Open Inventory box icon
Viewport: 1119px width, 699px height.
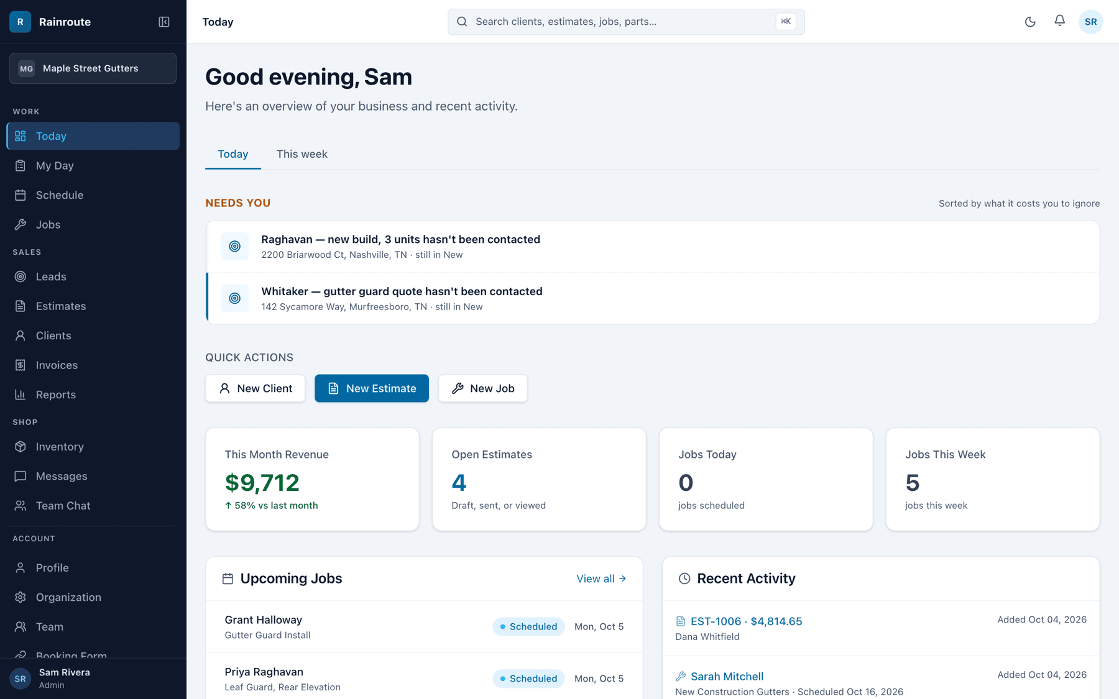[21, 446]
